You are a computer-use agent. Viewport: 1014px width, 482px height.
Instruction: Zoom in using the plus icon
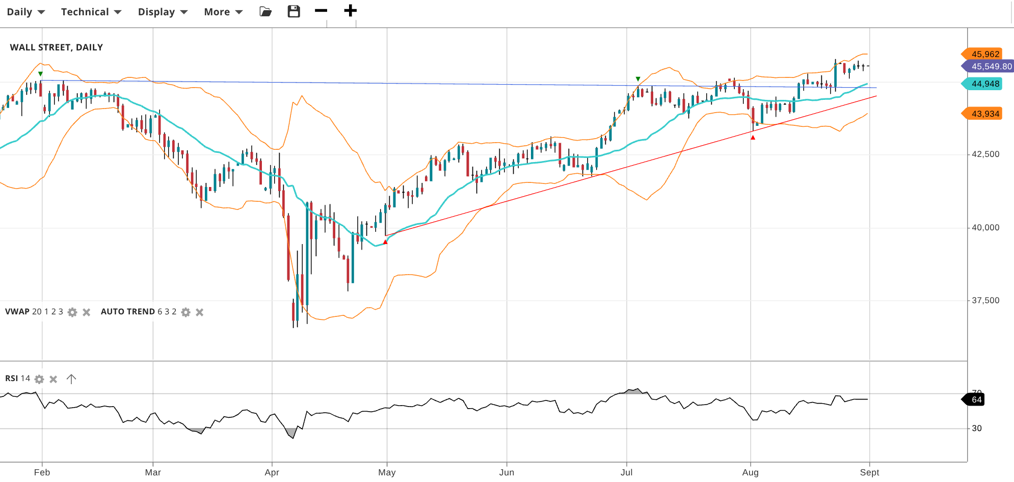[x=350, y=11]
